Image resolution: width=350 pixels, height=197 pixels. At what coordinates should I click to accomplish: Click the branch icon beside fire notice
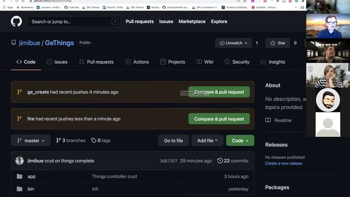point(20,119)
